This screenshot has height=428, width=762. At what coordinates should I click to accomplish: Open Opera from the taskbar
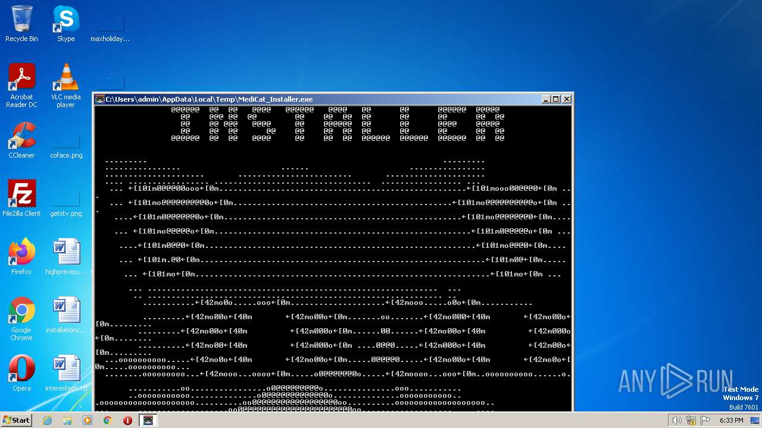click(127, 420)
